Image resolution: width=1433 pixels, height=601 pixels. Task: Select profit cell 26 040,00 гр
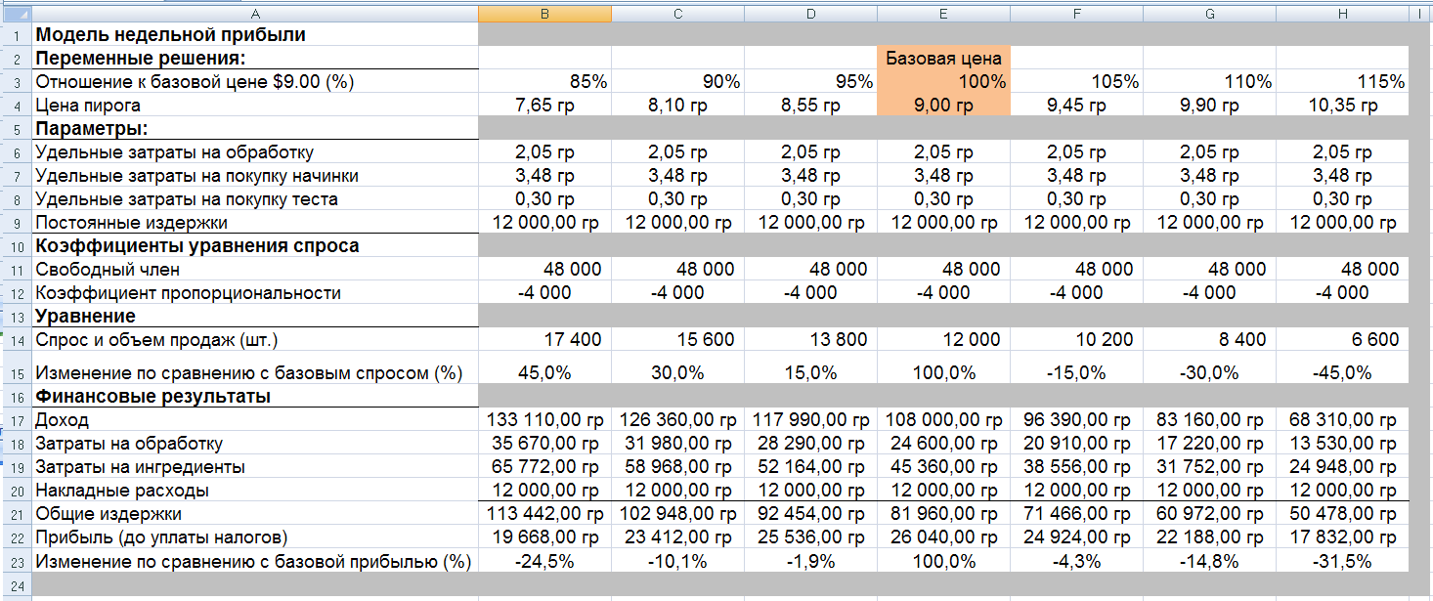point(943,537)
